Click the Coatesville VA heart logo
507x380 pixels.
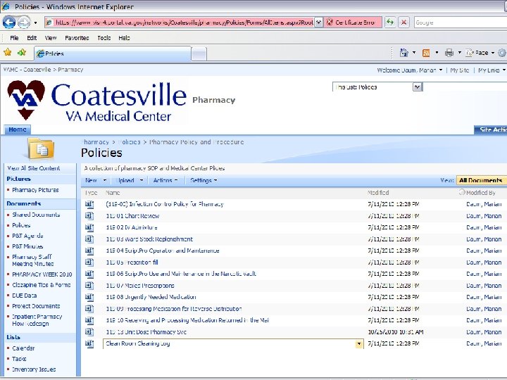tap(26, 99)
